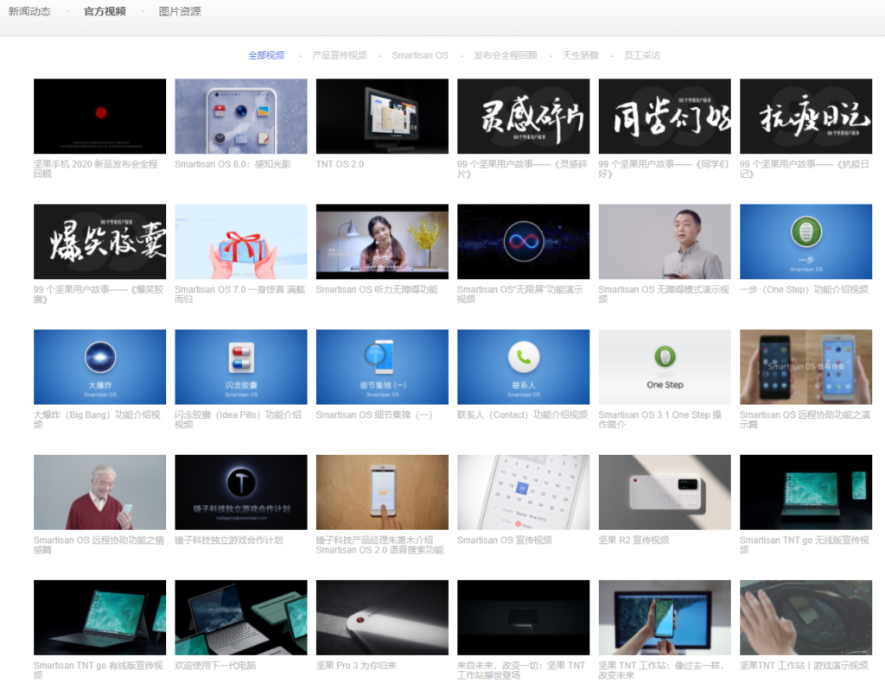Open the 细节集锦（一）thumbnail
Screen dimensions: 885x689
(382, 366)
